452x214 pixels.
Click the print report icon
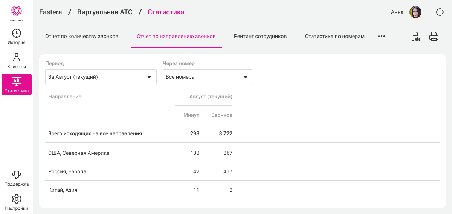(434, 37)
